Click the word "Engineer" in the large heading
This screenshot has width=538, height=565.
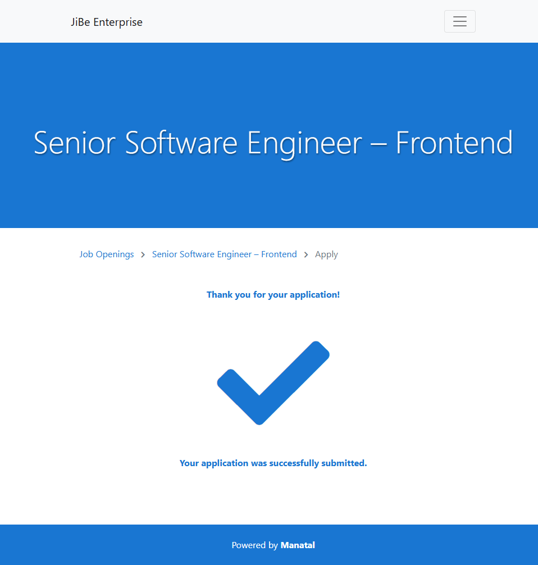click(x=304, y=143)
